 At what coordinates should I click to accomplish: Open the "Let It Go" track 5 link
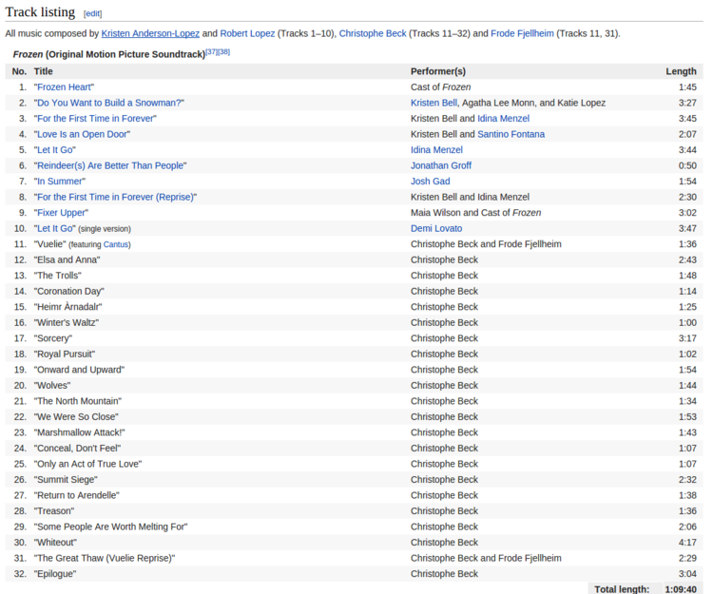[x=55, y=150]
